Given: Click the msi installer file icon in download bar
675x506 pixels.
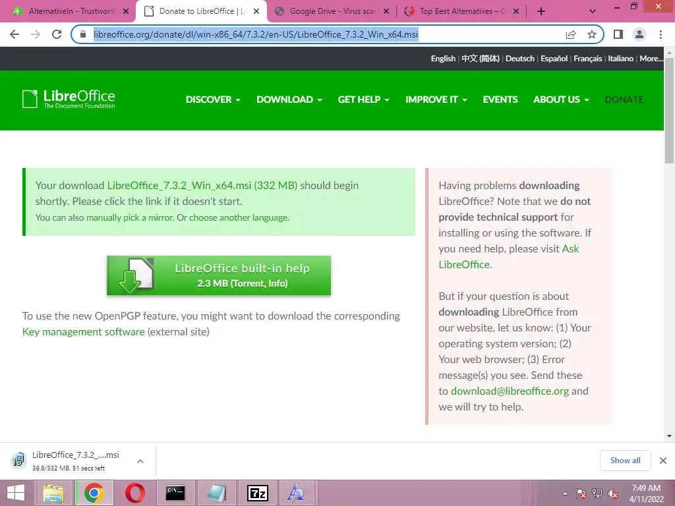Looking at the screenshot, I should tap(18, 461).
